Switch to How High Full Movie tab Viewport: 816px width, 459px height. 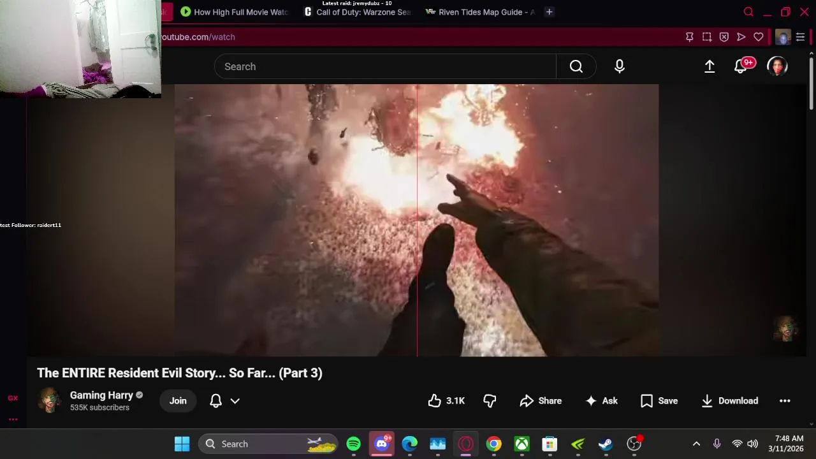click(234, 12)
